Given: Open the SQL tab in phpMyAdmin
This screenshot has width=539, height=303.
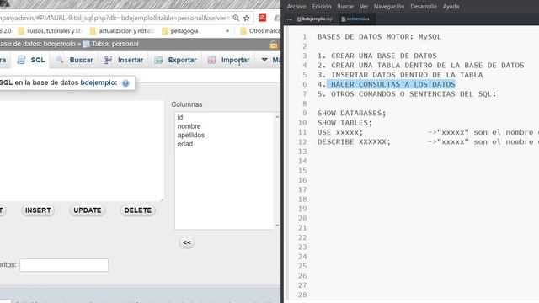Looking at the screenshot, I should point(31,60).
